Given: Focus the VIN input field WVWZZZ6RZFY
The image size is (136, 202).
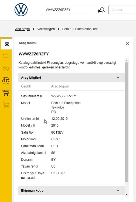Looking at the screenshot, I should 70,10.
